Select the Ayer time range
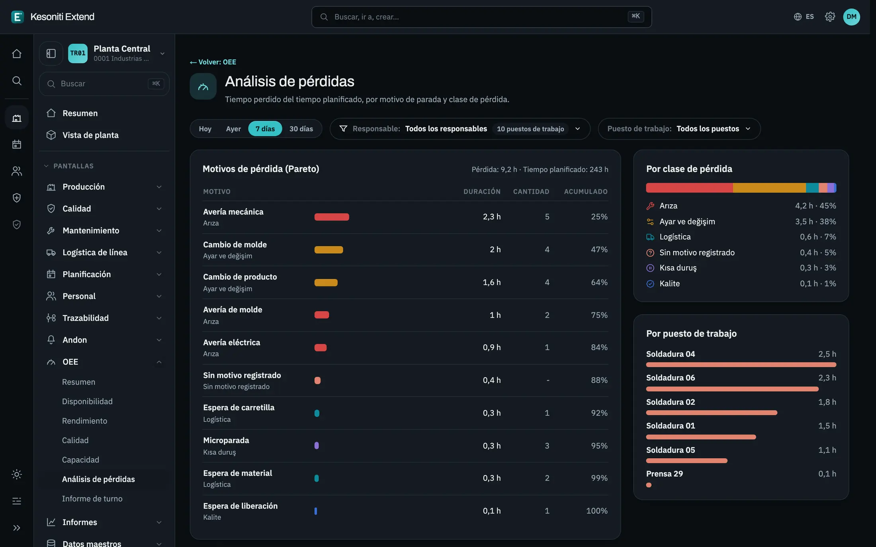The width and height of the screenshot is (876, 547). coord(233,129)
